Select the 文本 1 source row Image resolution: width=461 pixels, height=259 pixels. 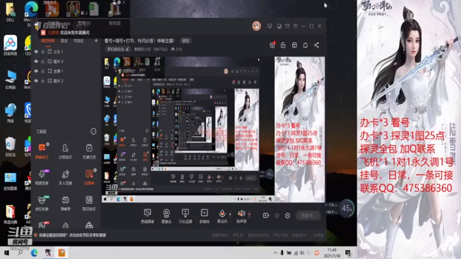66,51
